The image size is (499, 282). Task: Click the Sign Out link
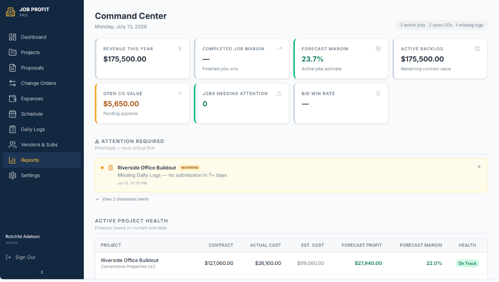coord(20,257)
